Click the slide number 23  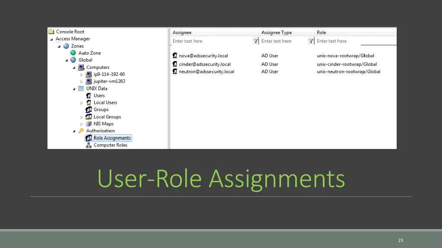click(x=401, y=240)
